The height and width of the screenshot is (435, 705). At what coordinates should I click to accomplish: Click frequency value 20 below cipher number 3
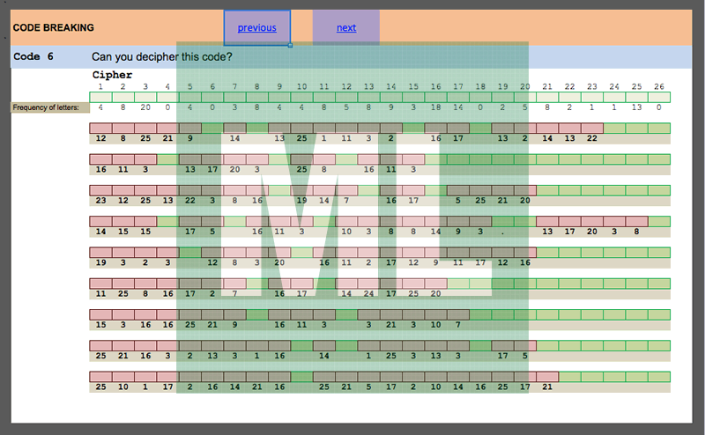click(x=145, y=107)
